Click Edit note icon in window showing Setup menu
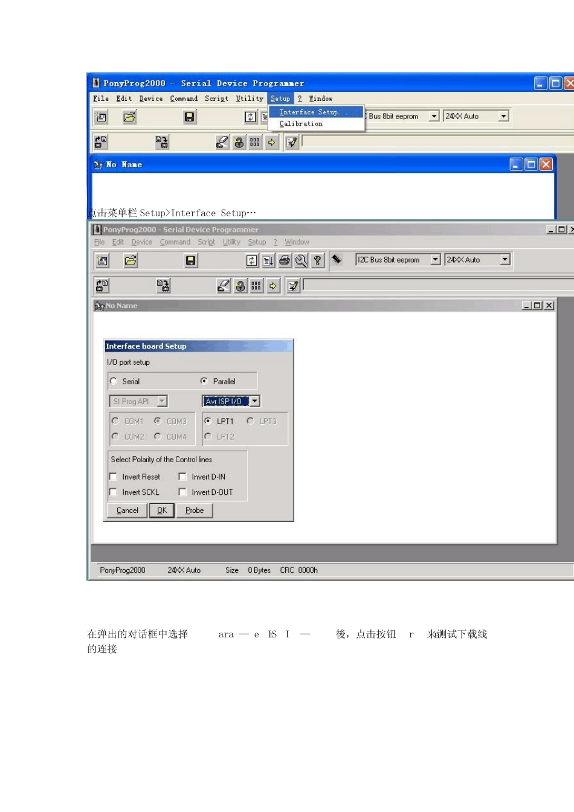This screenshot has width=574, height=812. coord(292,143)
